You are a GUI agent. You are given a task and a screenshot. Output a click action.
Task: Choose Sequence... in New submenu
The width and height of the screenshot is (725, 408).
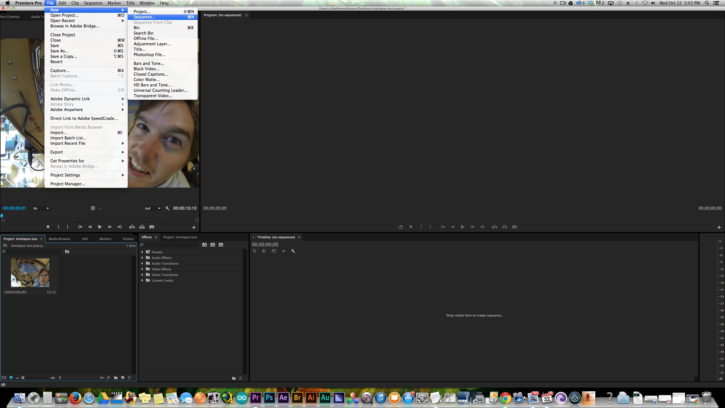pos(163,17)
